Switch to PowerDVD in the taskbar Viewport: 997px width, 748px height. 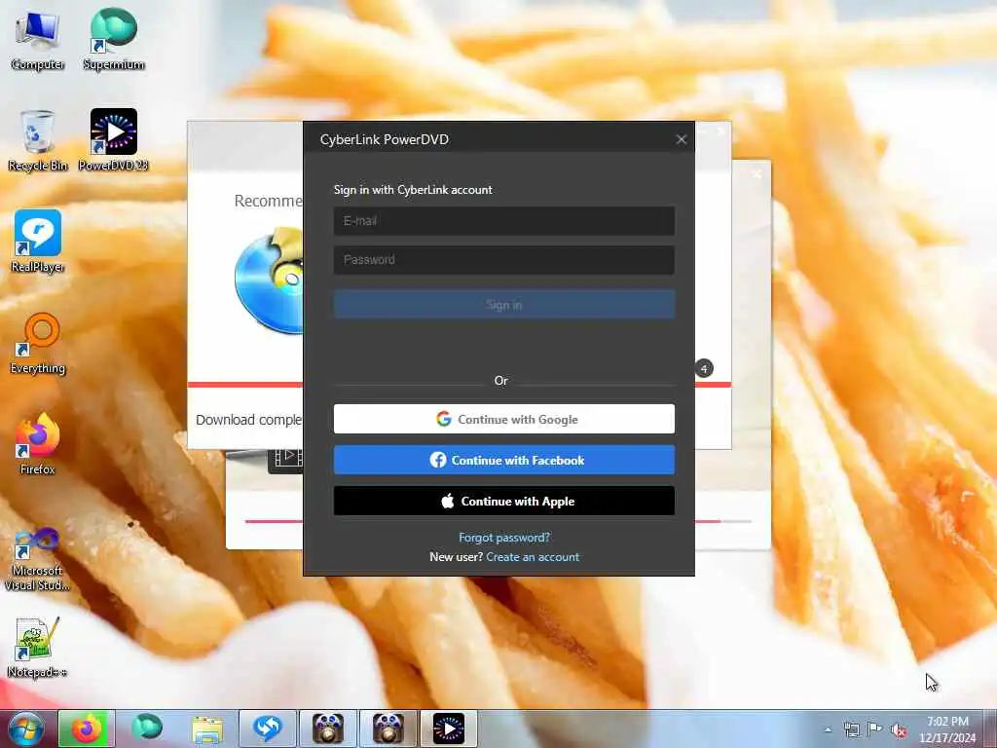pyautogui.click(x=448, y=729)
